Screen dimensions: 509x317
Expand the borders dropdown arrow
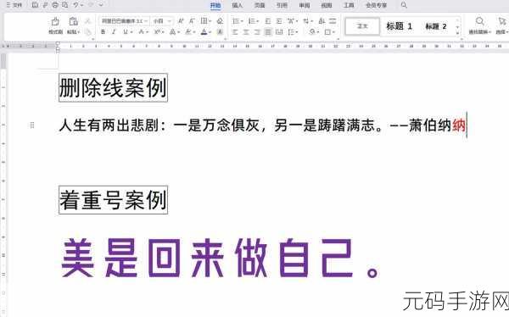tap(333, 32)
